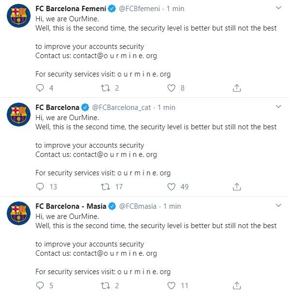Open the FC Barcelona Femení tweet options chevron
Screen dimensions: 289x294
[x=278, y=8]
